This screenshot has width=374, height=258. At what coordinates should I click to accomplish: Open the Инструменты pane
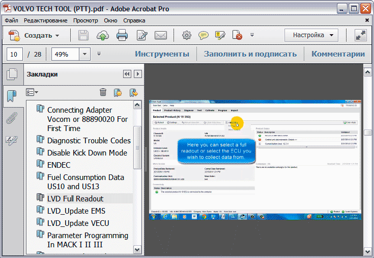(x=162, y=54)
